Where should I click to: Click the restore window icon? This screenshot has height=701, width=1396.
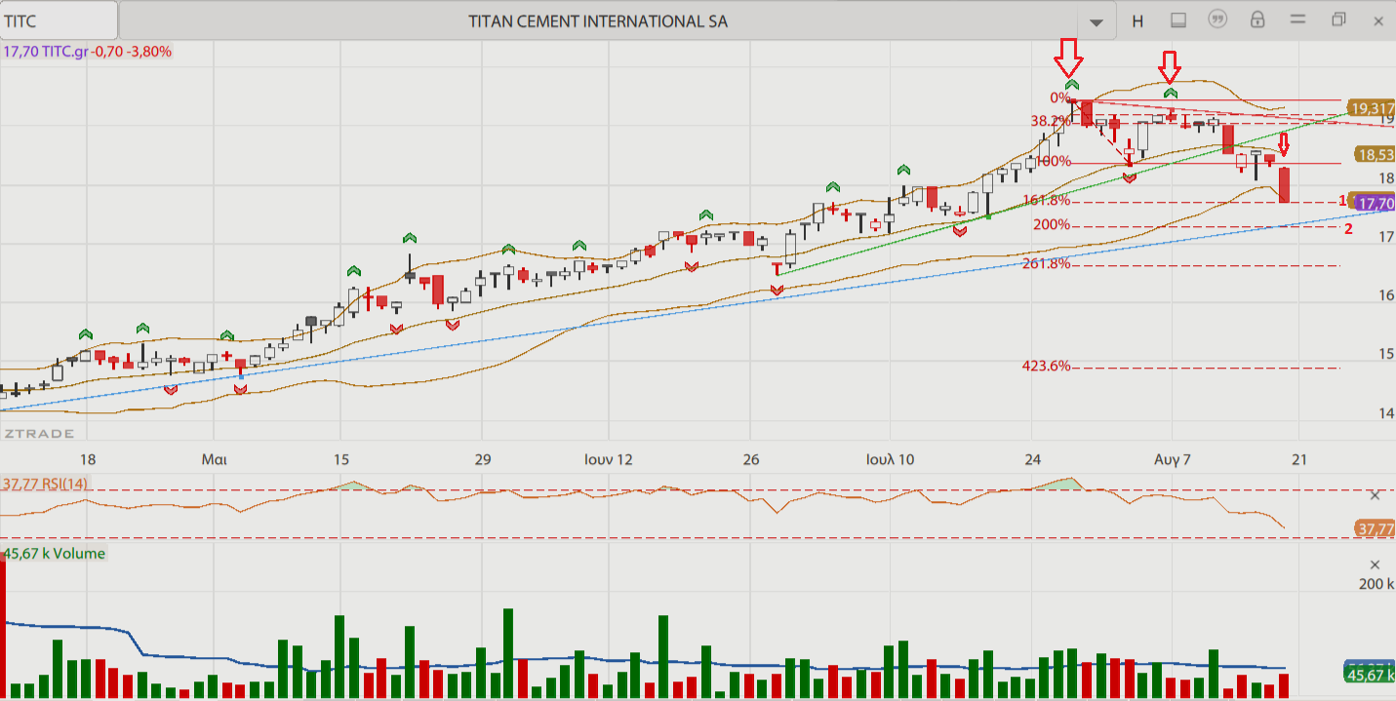1338,20
